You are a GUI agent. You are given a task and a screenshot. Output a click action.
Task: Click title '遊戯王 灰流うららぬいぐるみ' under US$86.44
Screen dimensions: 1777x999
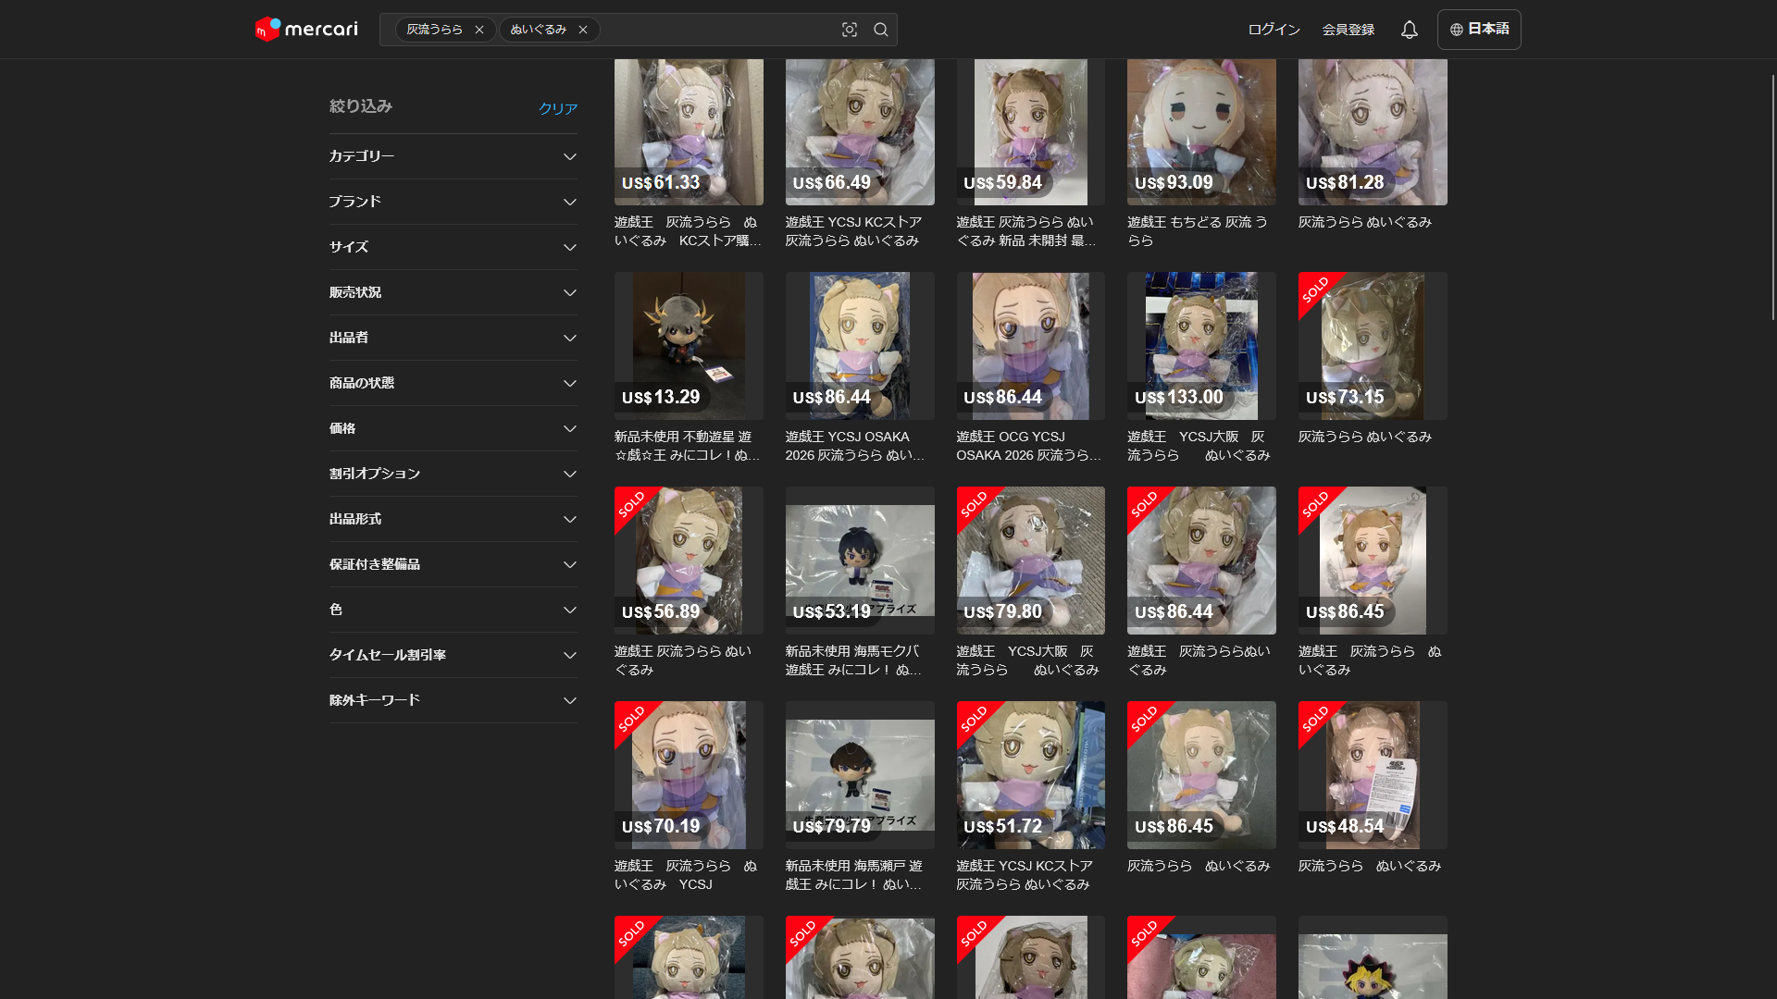coord(1199,660)
